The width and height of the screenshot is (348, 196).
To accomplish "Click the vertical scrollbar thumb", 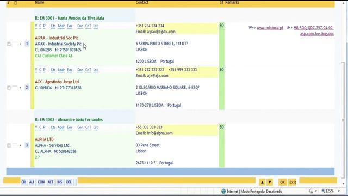I will coord(343,120).
